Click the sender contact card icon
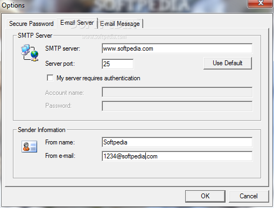The width and height of the screenshot is (274, 208). click(x=30, y=147)
